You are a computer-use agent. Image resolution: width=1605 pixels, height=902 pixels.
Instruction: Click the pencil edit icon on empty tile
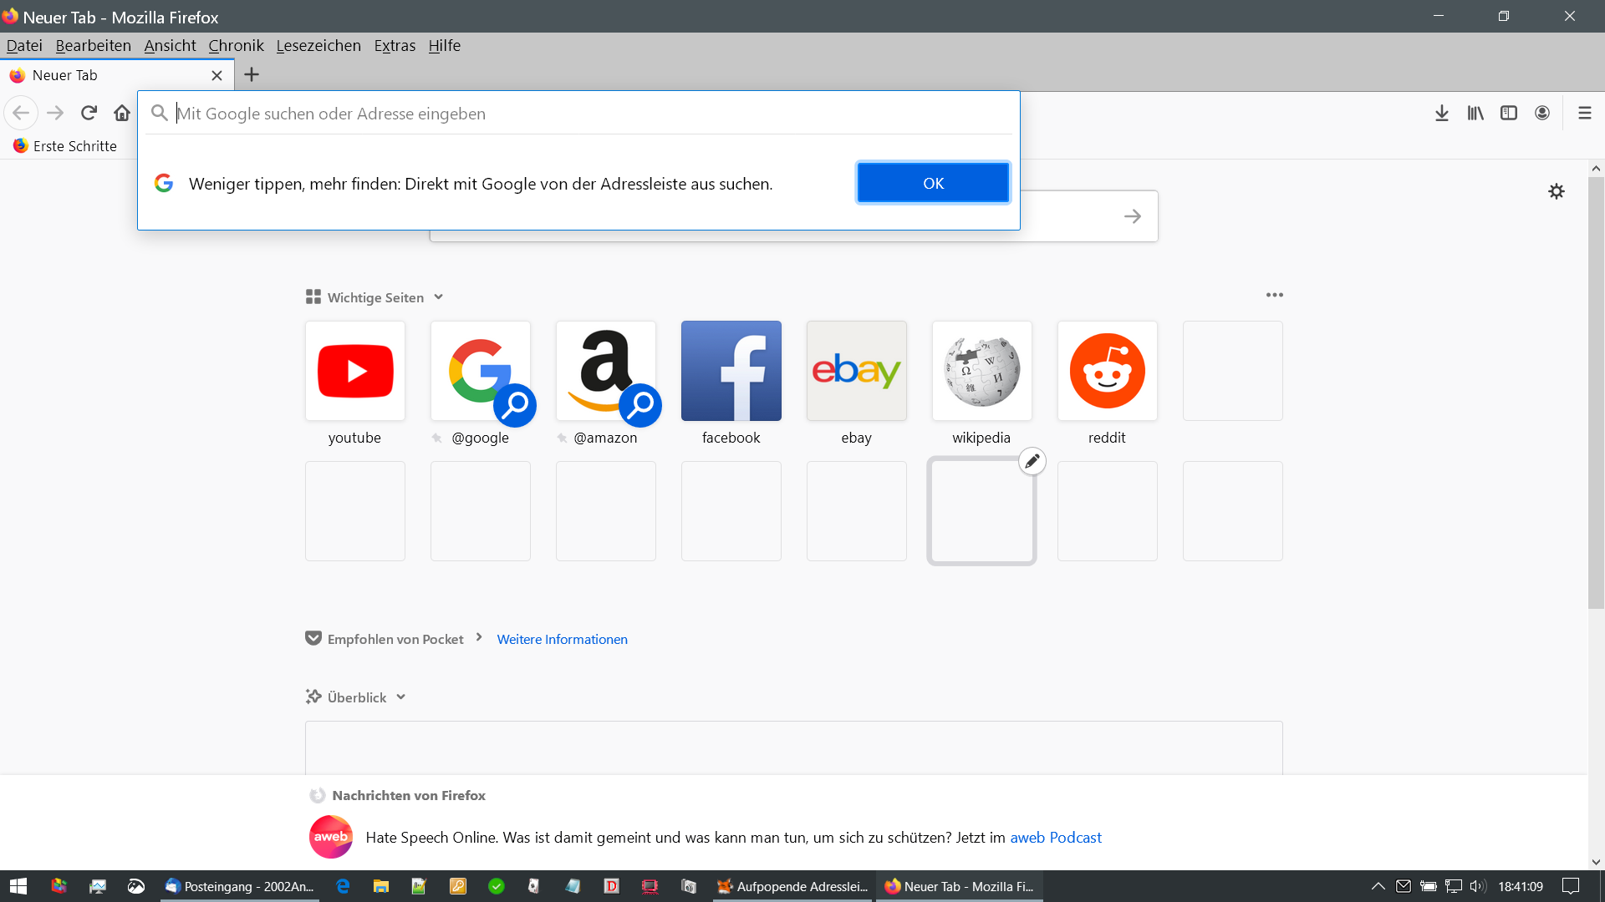[x=1032, y=461]
